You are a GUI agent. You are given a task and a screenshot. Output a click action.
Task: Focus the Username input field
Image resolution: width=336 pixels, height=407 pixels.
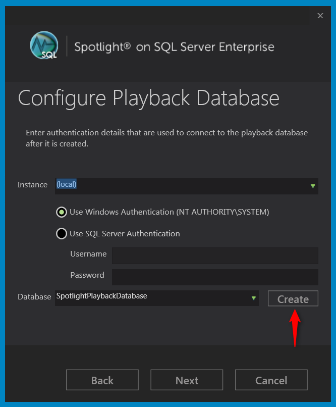coord(215,256)
